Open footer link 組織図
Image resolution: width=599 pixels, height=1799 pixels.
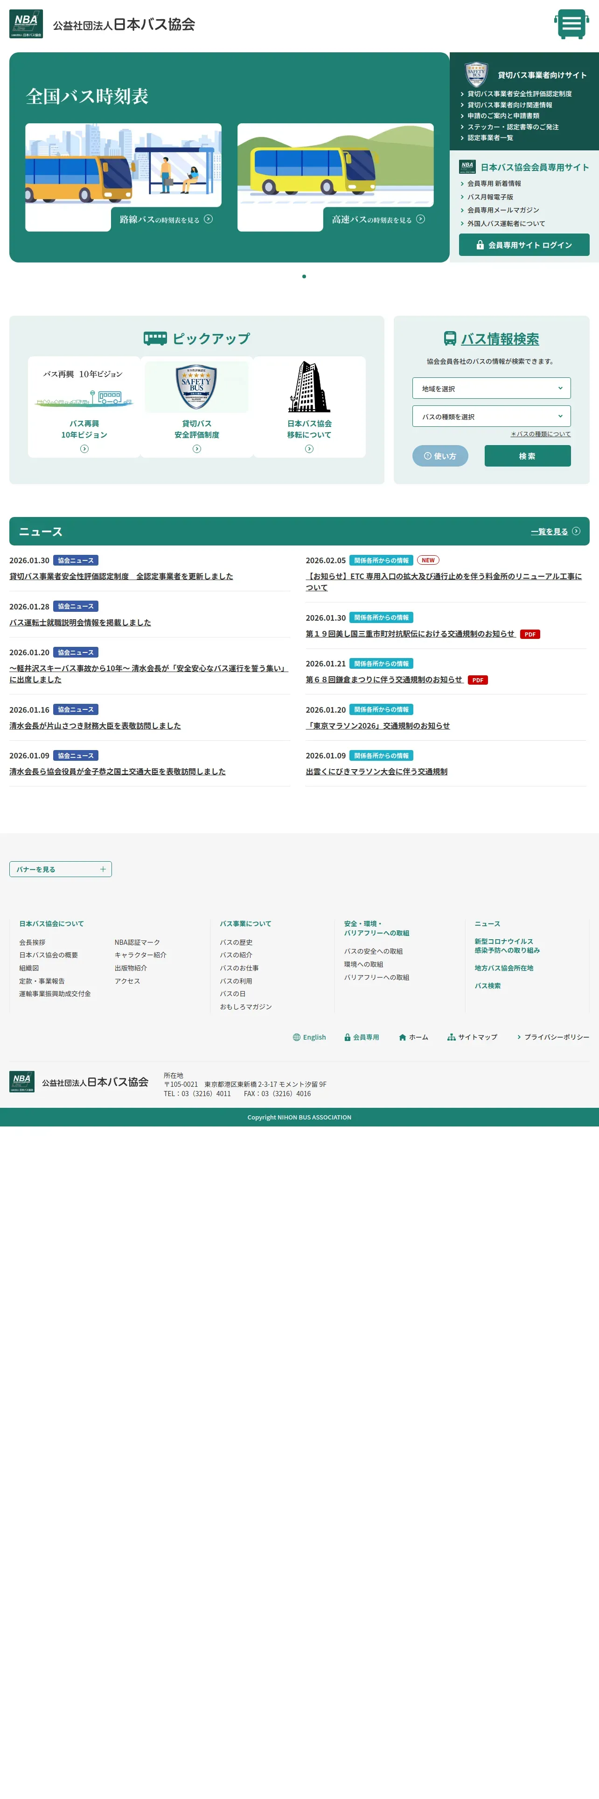[28, 968]
